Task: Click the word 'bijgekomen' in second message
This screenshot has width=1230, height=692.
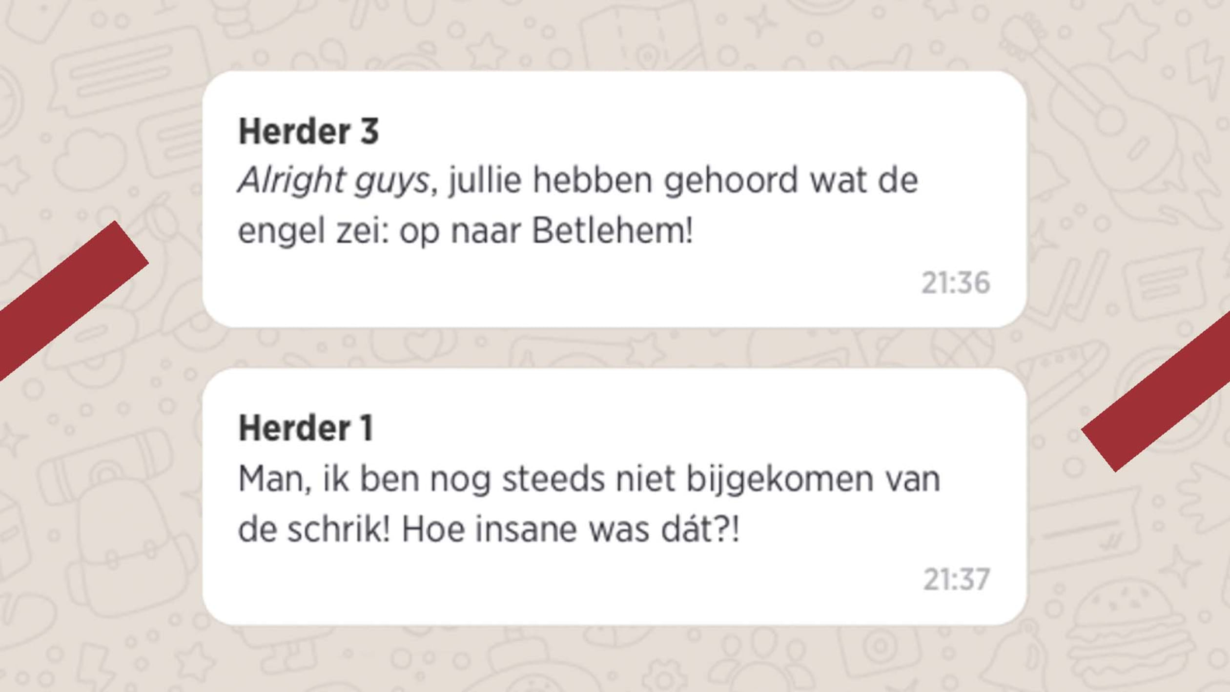Action: point(779,480)
